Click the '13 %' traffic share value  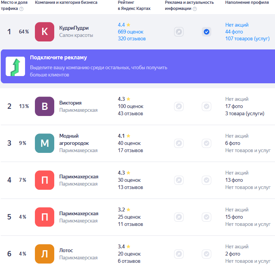[24, 106]
